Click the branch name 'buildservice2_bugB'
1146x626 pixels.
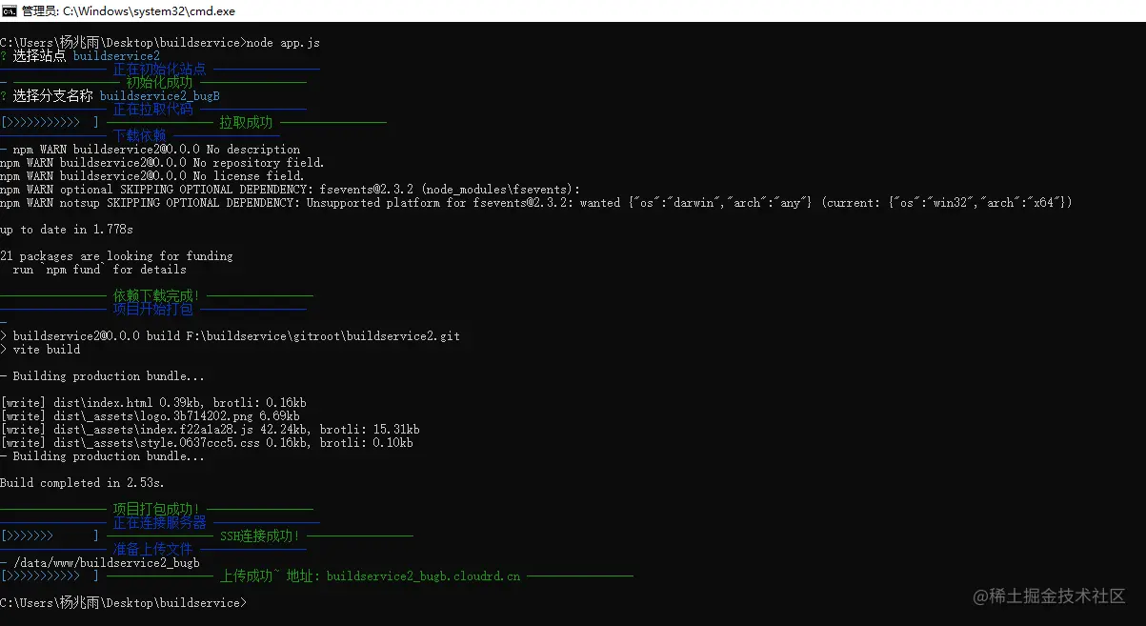[160, 96]
